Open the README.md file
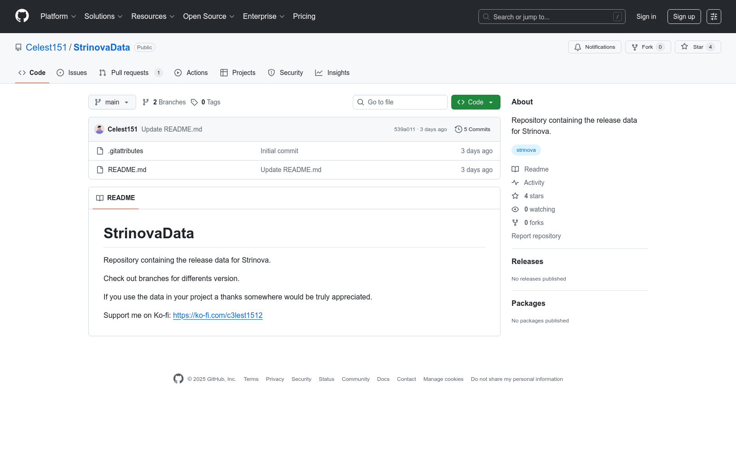The width and height of the screenshot is (736, 460). coord(127,170)
